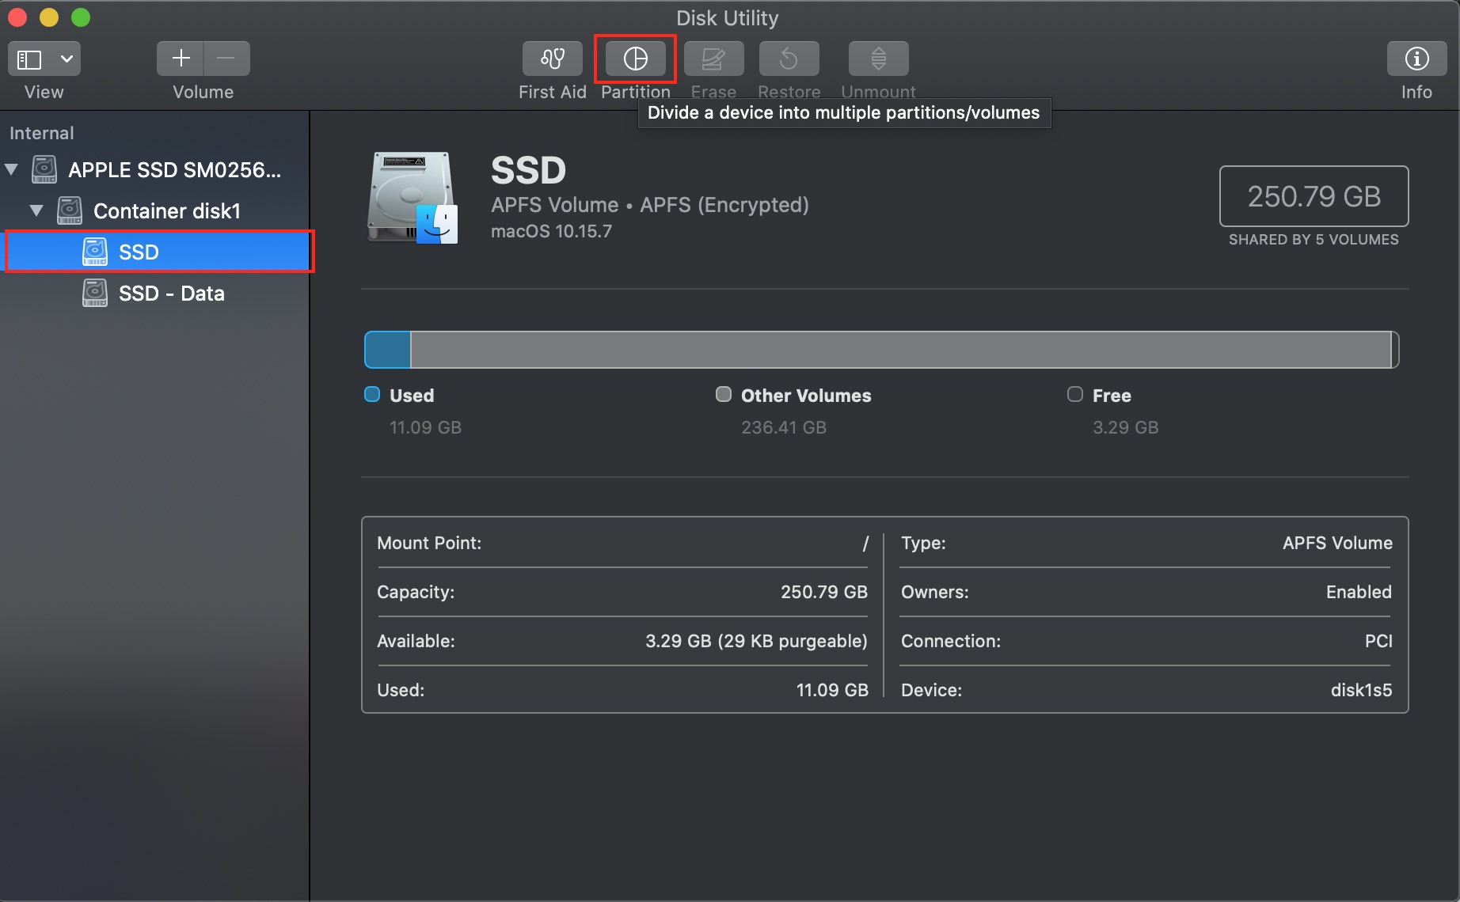The image size is (1460, 902).
Task: Click the Owners value 'Enabled'
Action: click(x=1359, y=592)
